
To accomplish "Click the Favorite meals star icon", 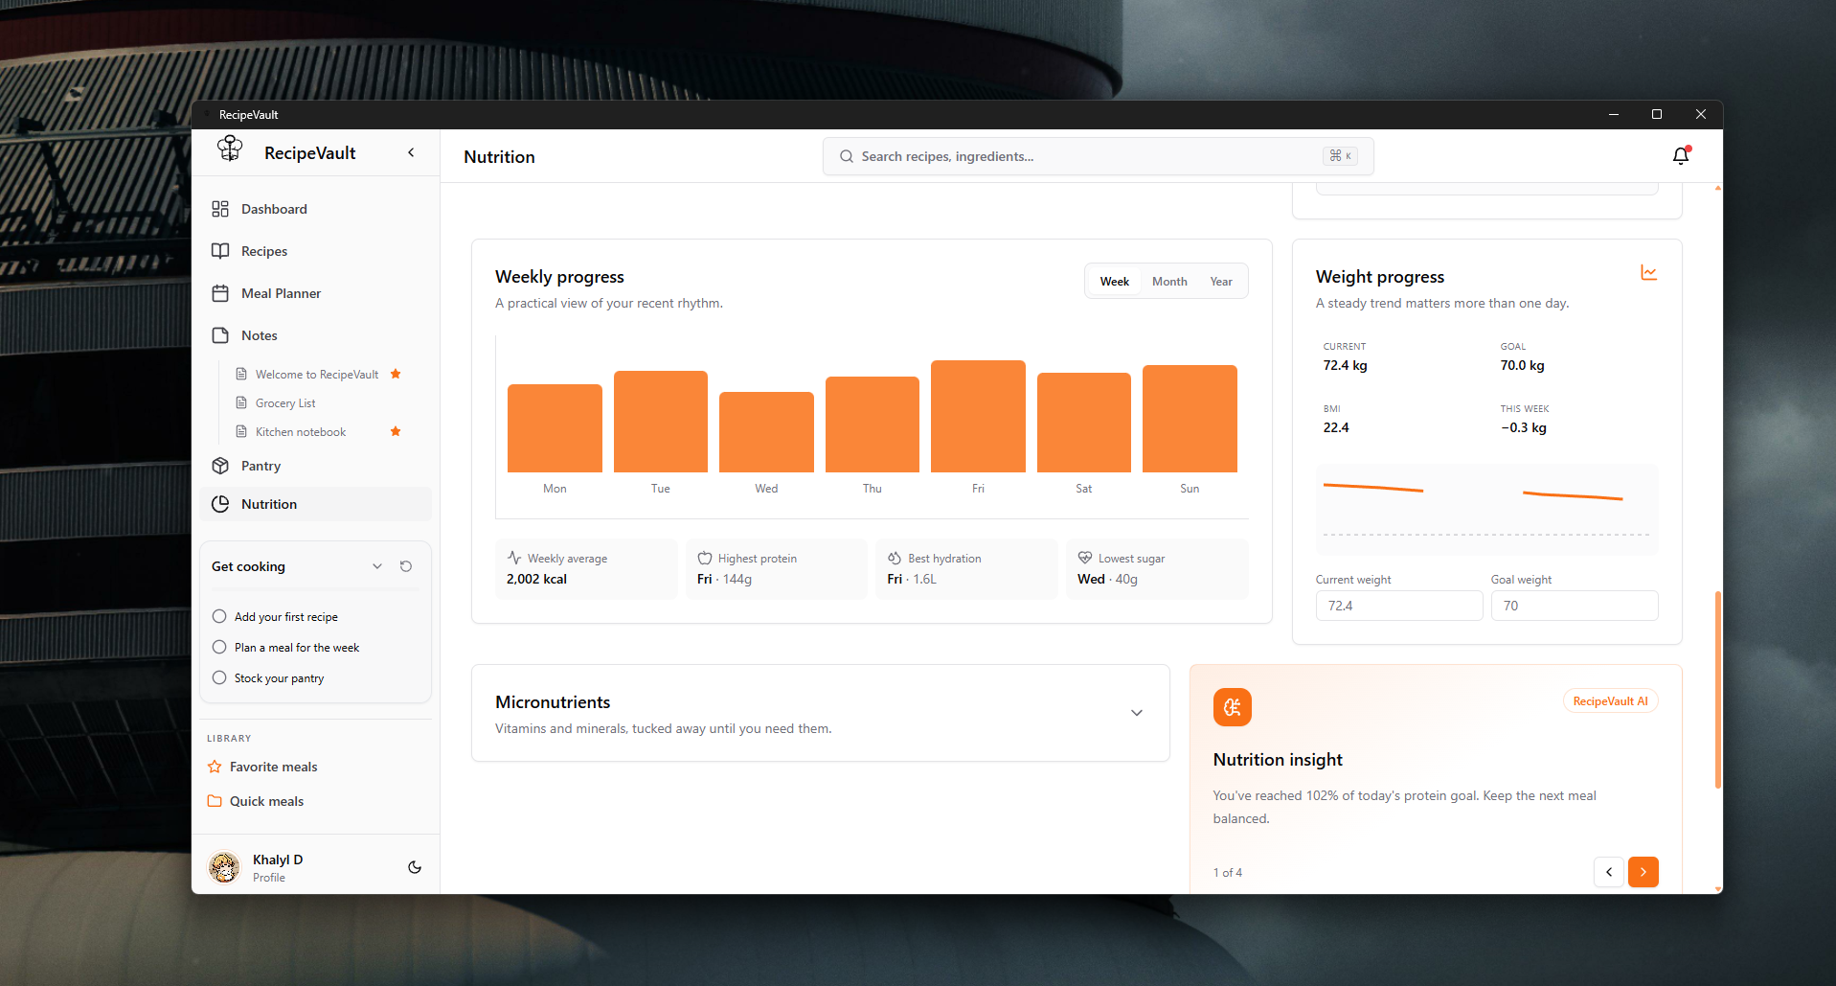I will [x=215, y=767].
